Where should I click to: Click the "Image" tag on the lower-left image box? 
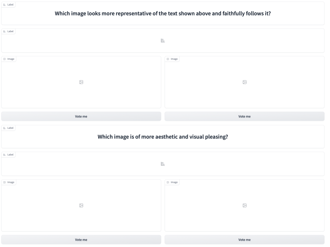tap(9, 182)
